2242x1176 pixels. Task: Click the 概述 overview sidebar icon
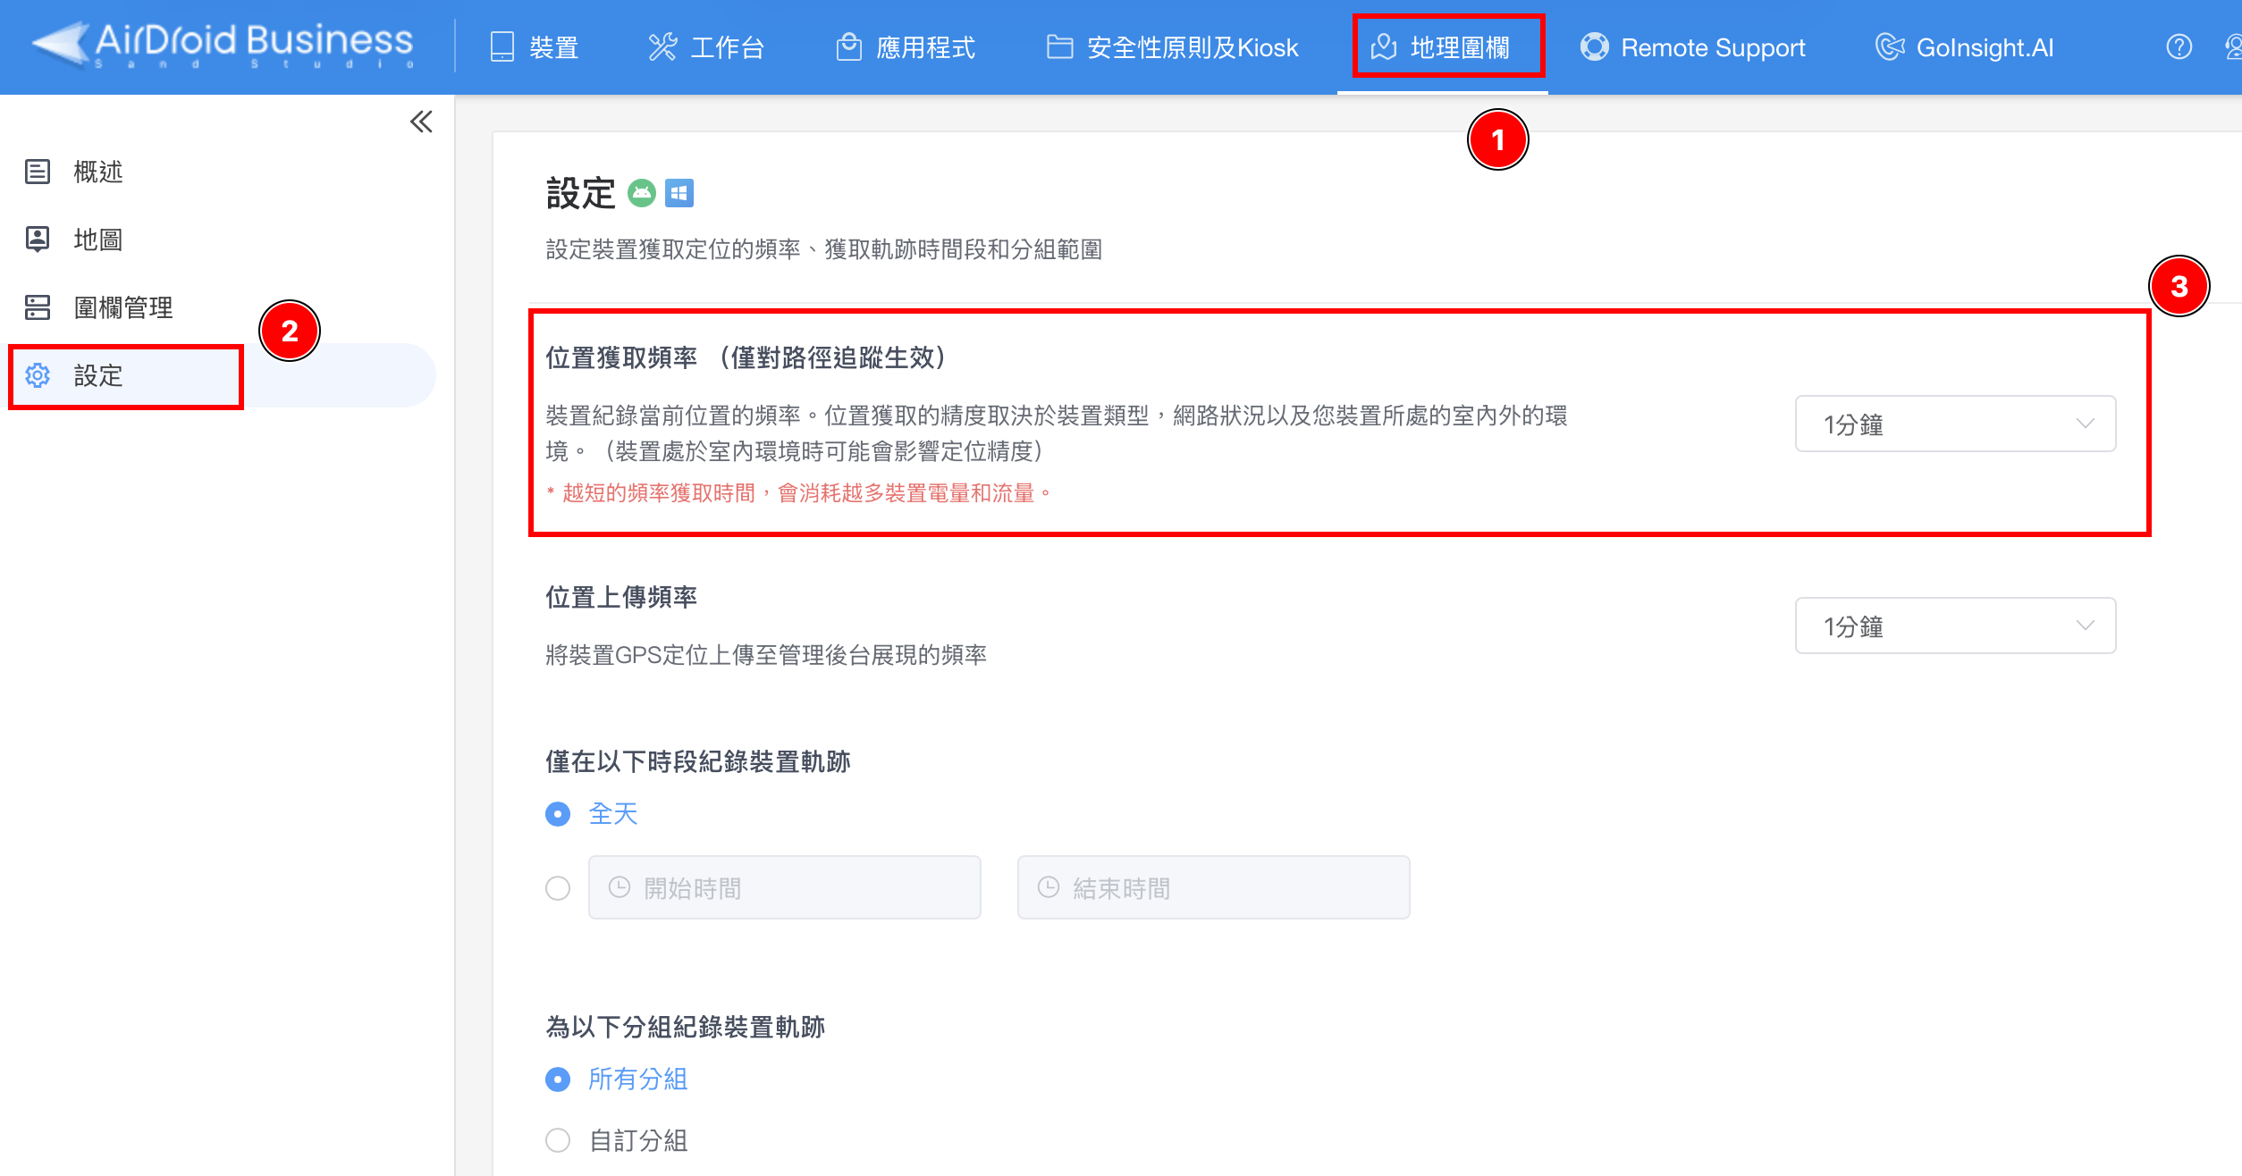tap(38, 172)
